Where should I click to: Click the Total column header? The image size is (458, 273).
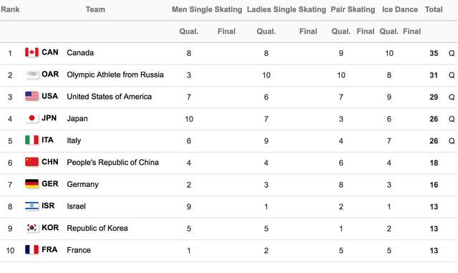click(434, 9)
